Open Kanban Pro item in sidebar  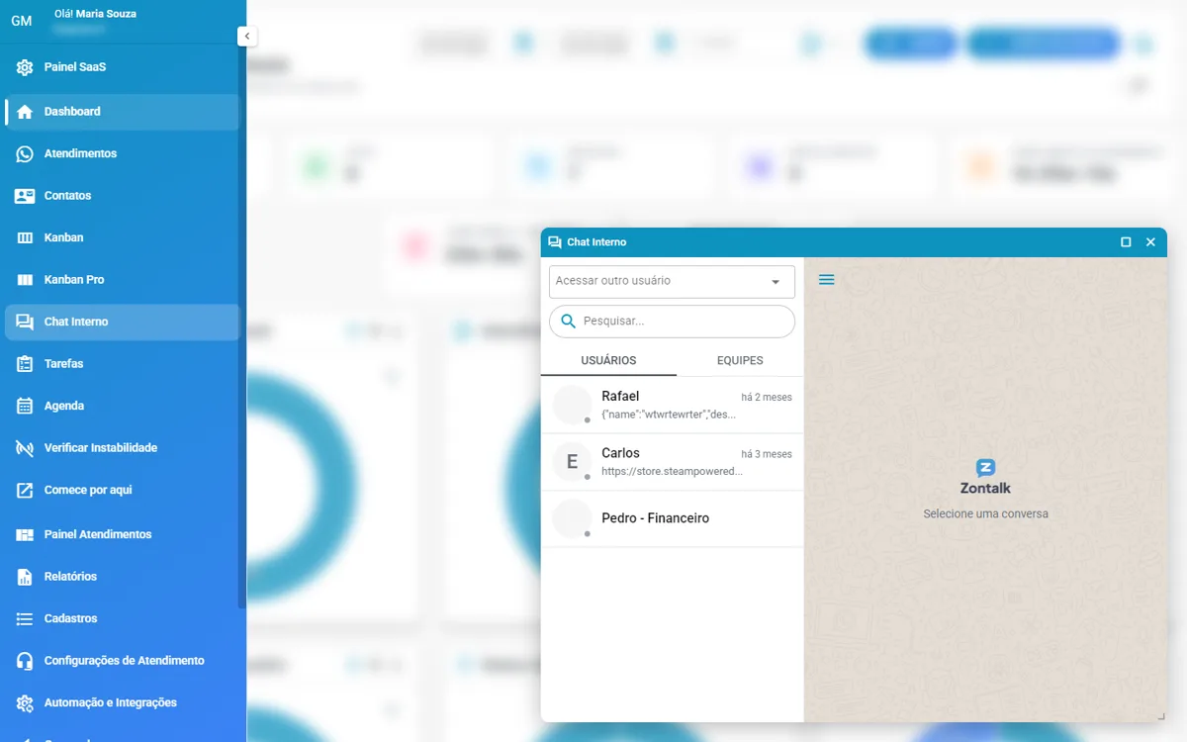[x=122, y=280]
